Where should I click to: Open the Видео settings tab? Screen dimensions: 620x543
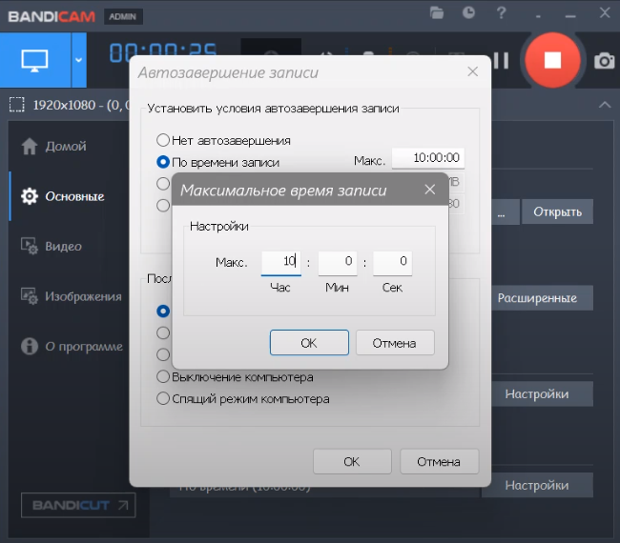pos(63,246)
